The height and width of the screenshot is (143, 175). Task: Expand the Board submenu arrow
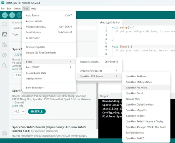(70, 62)
